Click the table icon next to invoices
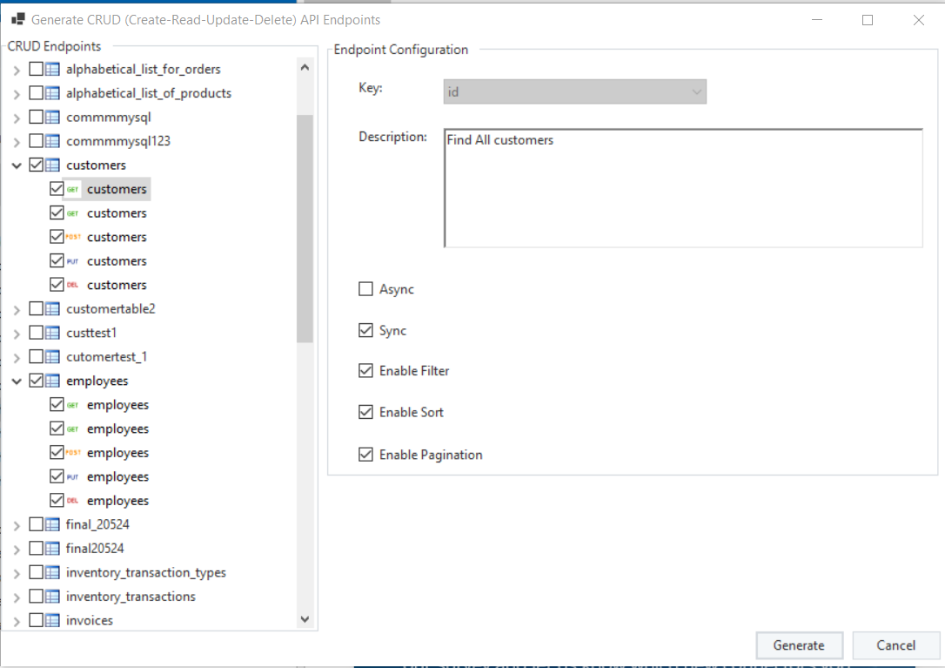The width and height of the screenshot is (945, 668). coord(52,621)
